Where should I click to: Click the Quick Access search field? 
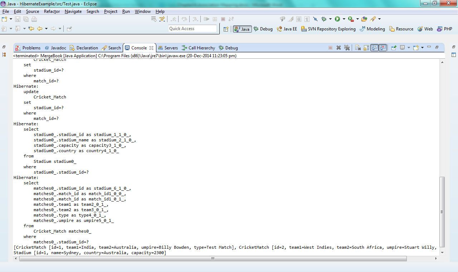pos(193,29)
